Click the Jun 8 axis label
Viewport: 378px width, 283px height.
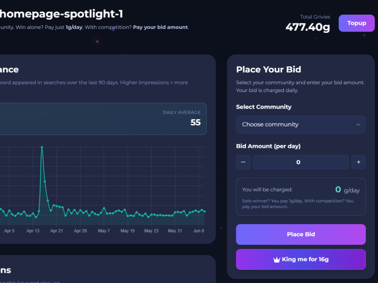click(x=199, y=231)
